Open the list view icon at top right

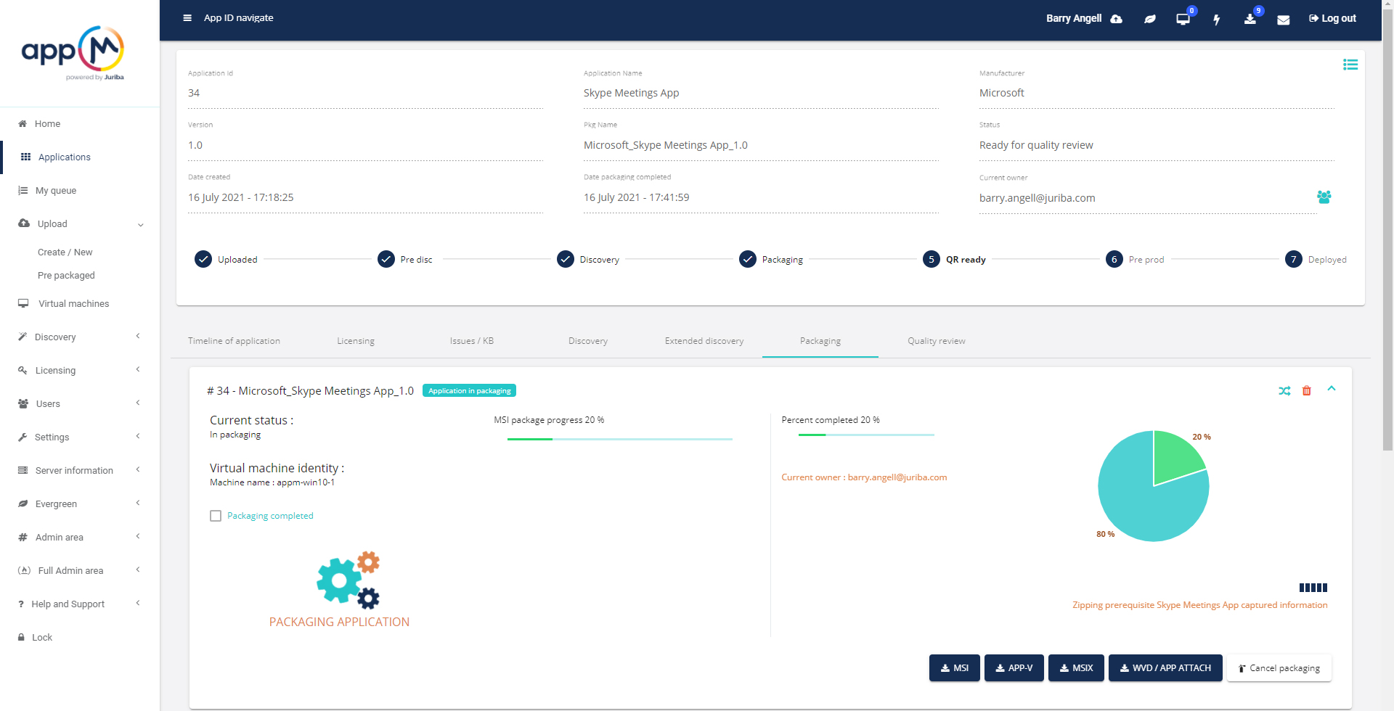point(1350,65)
